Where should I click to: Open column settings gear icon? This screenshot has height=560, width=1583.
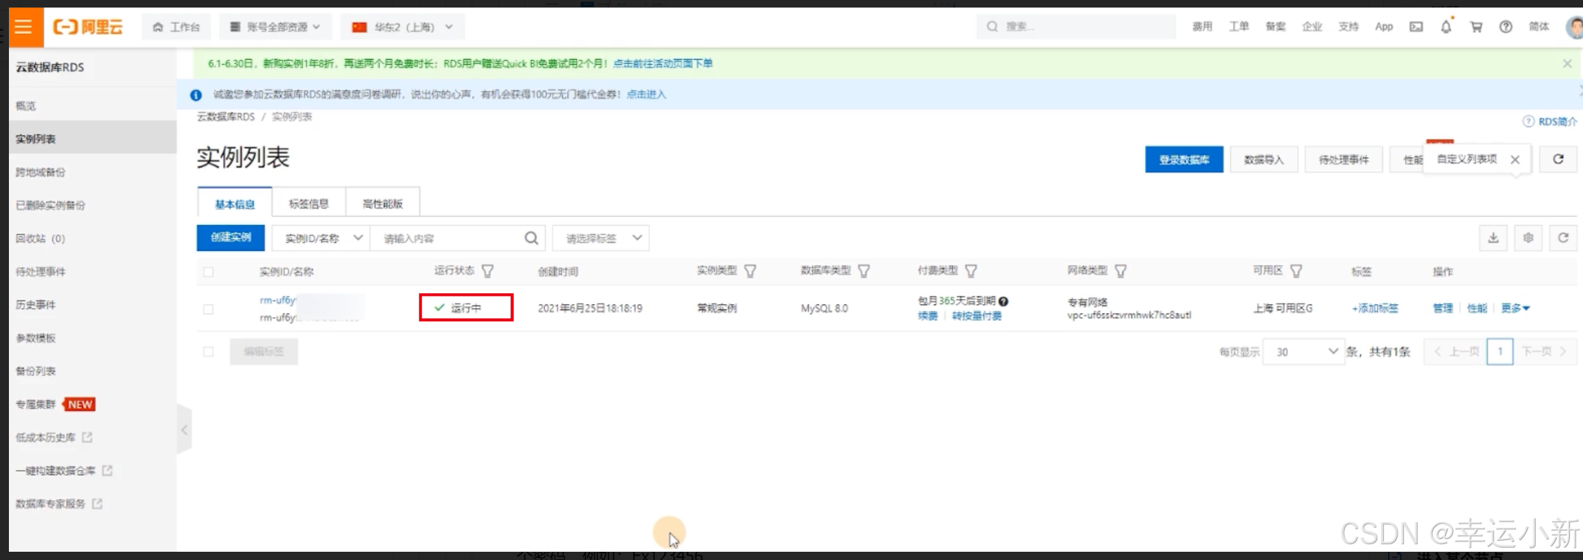(1528, 238)
